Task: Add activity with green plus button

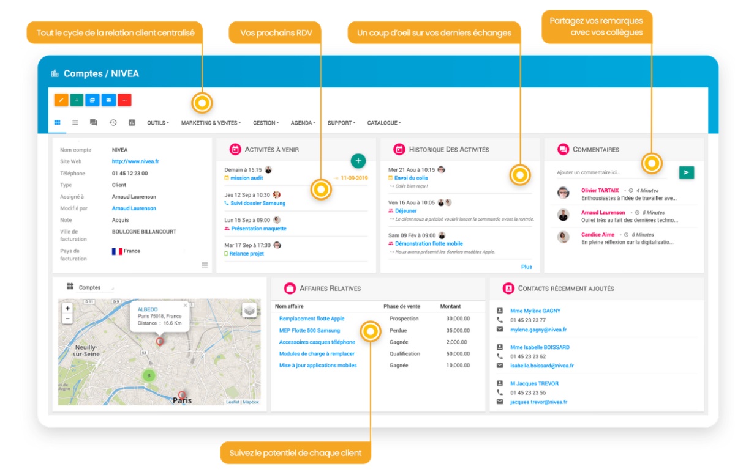Action: coord(358,161)
